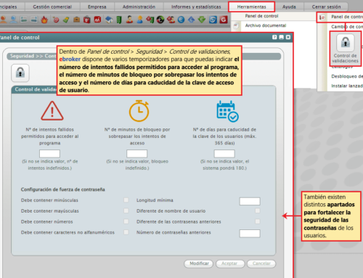
Task: Click the Configuración de fuerza de contraseña heading
Action: coord(63,189)
